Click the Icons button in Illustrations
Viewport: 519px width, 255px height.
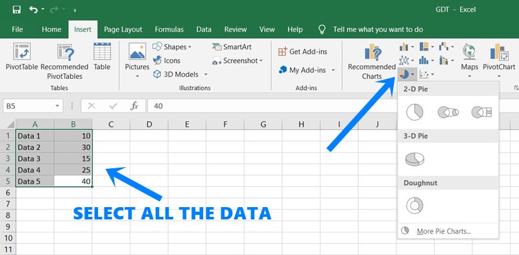[167, 60]
